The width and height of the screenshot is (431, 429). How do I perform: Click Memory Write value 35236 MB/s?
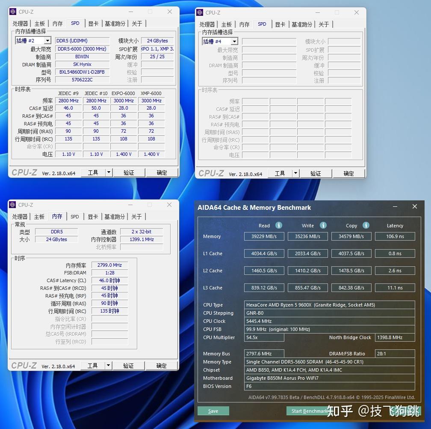[307, 236]
